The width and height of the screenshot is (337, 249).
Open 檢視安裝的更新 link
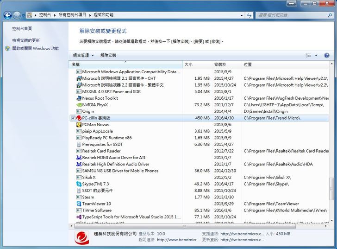tap(26, 40)
